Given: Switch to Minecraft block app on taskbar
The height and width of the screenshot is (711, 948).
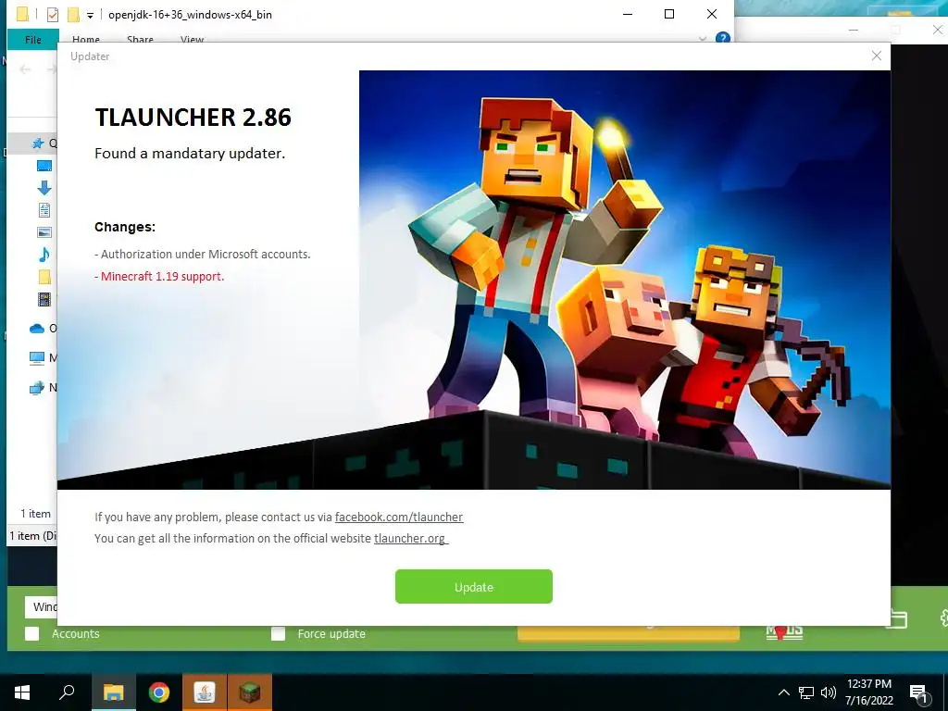Looking at the screenshot, I should pyautogui.click(x=249, y=692).
